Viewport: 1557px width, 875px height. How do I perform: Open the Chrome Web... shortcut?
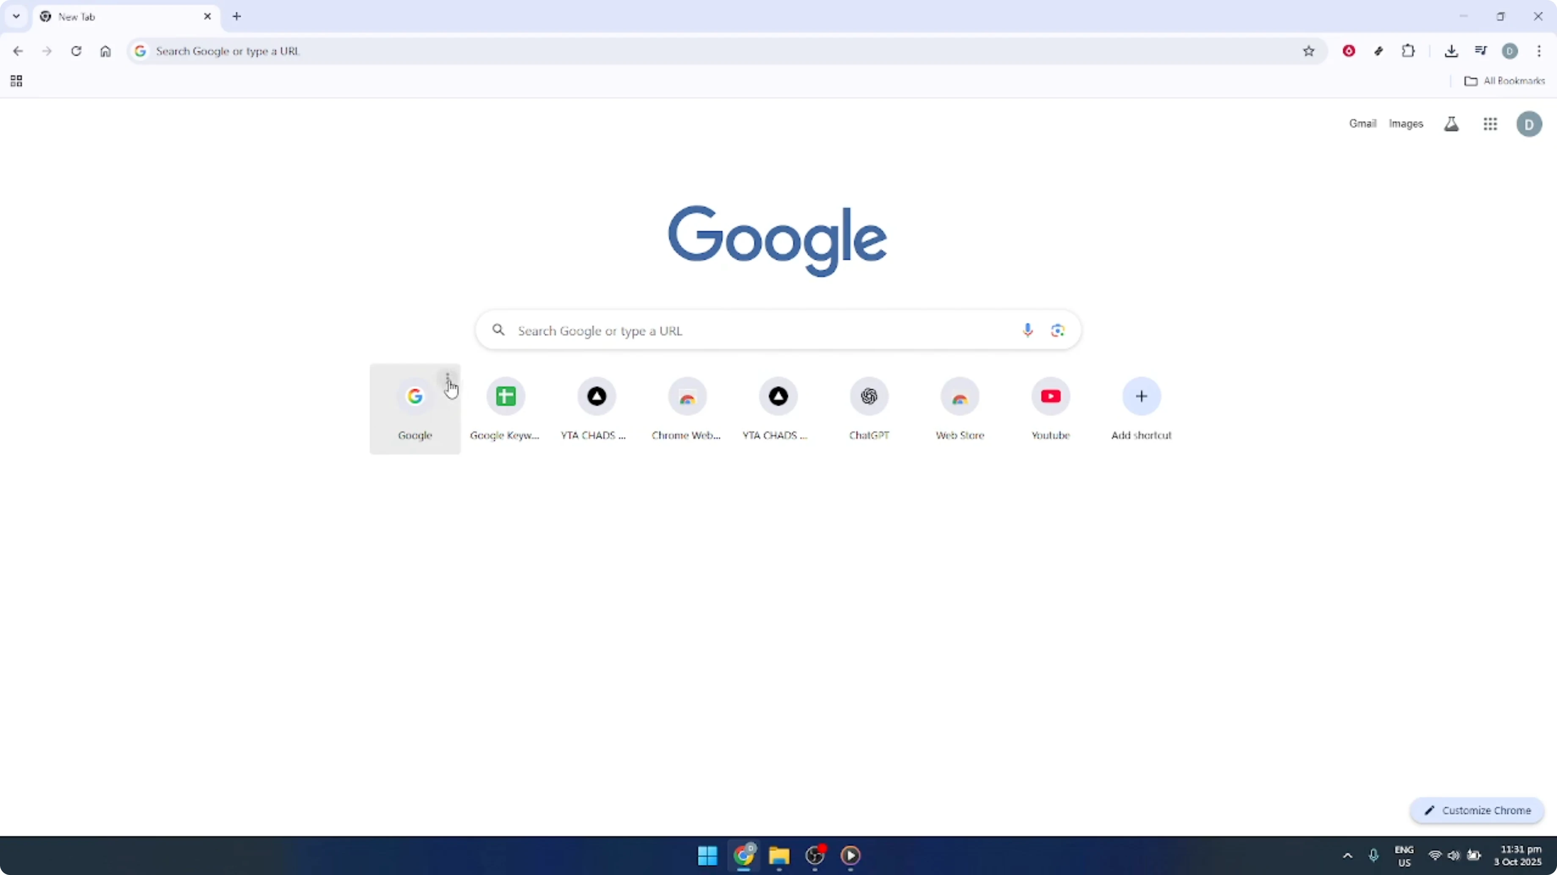[687, 409]
